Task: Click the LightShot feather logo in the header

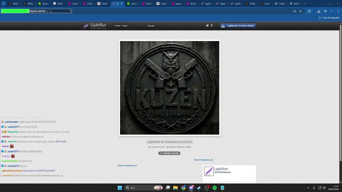Action: [x=95, y=26]
